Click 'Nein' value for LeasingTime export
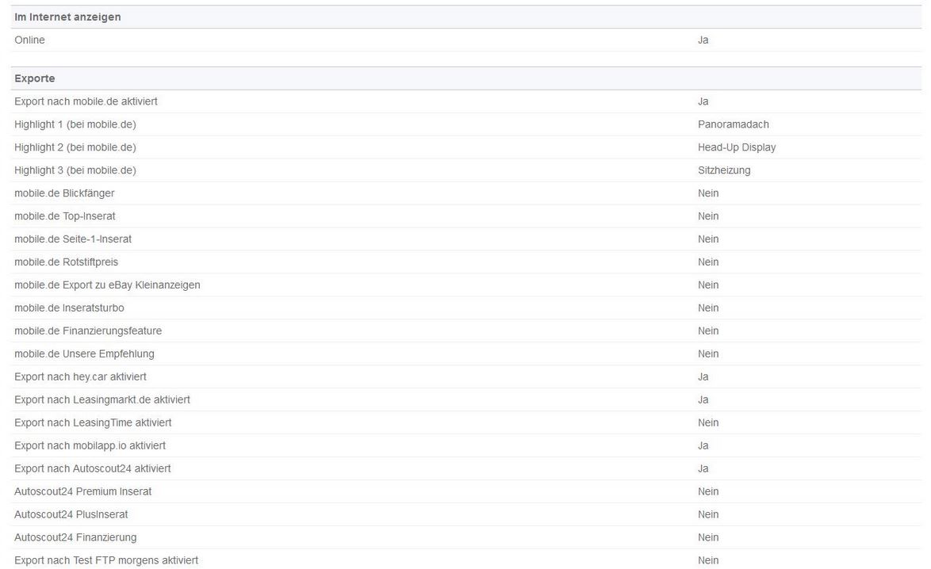Viewport: 931px width, 569px height. 708,422
